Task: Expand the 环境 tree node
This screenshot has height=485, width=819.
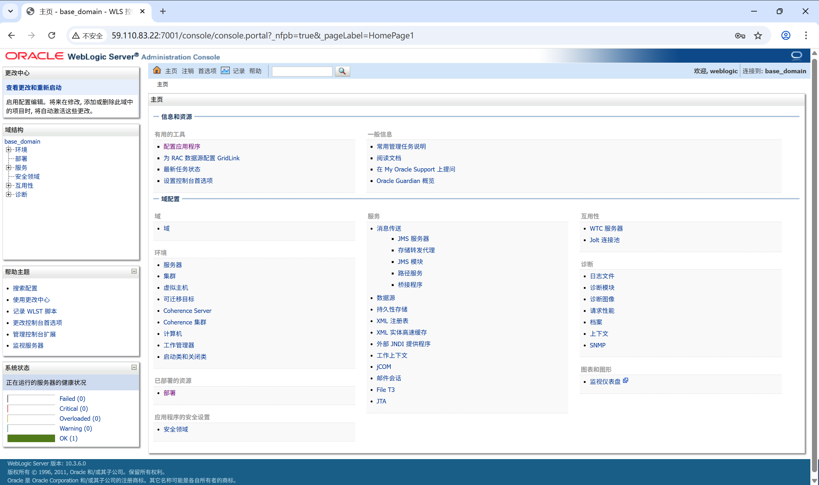Action: [x=9, y=149]
